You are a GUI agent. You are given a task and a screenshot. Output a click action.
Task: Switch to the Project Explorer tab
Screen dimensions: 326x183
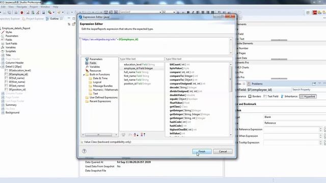tap(33, 19)
